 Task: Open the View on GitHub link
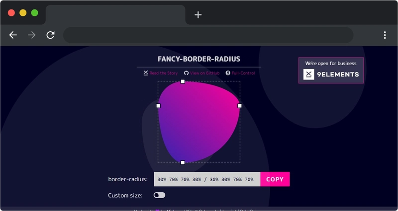point(204,73)
